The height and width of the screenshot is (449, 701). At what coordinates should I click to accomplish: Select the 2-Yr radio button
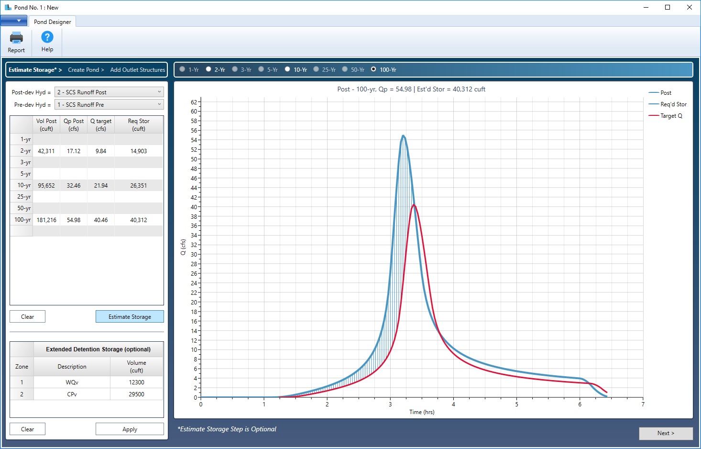[x=208, y=69]
